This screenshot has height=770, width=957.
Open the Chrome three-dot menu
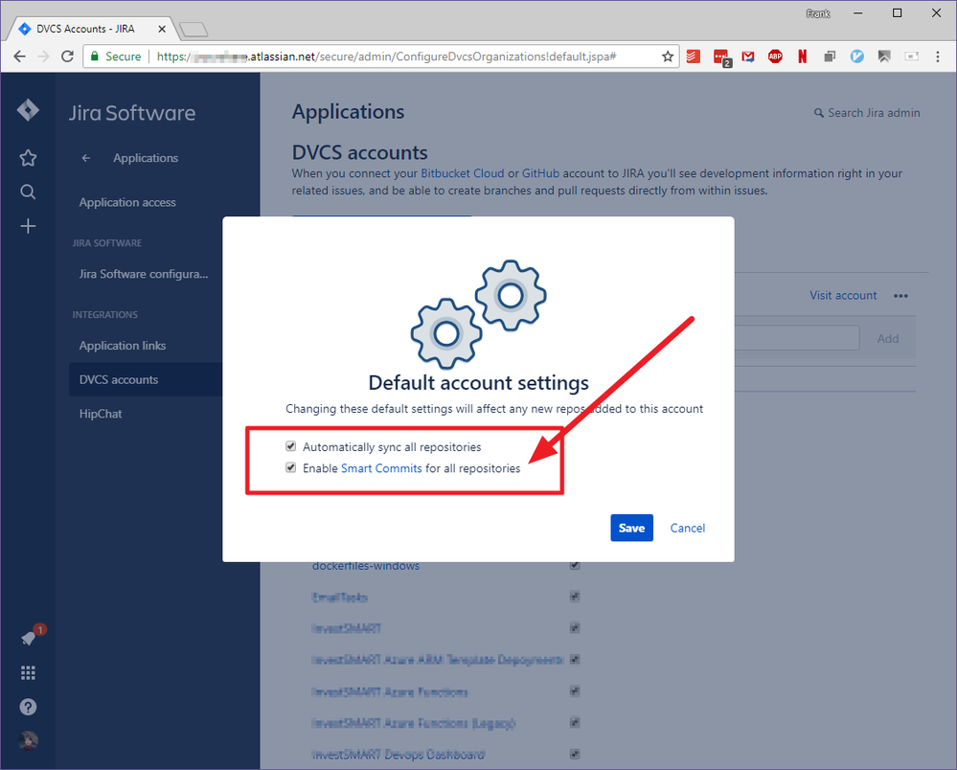coord(938,57)
